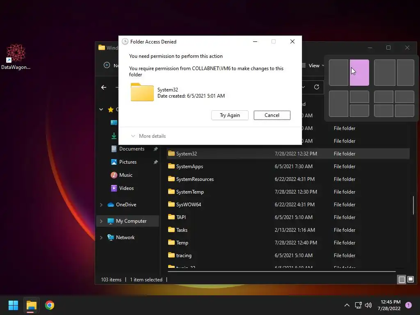Expand the My Computer tree node
The image size is (420, 315).
101,221
